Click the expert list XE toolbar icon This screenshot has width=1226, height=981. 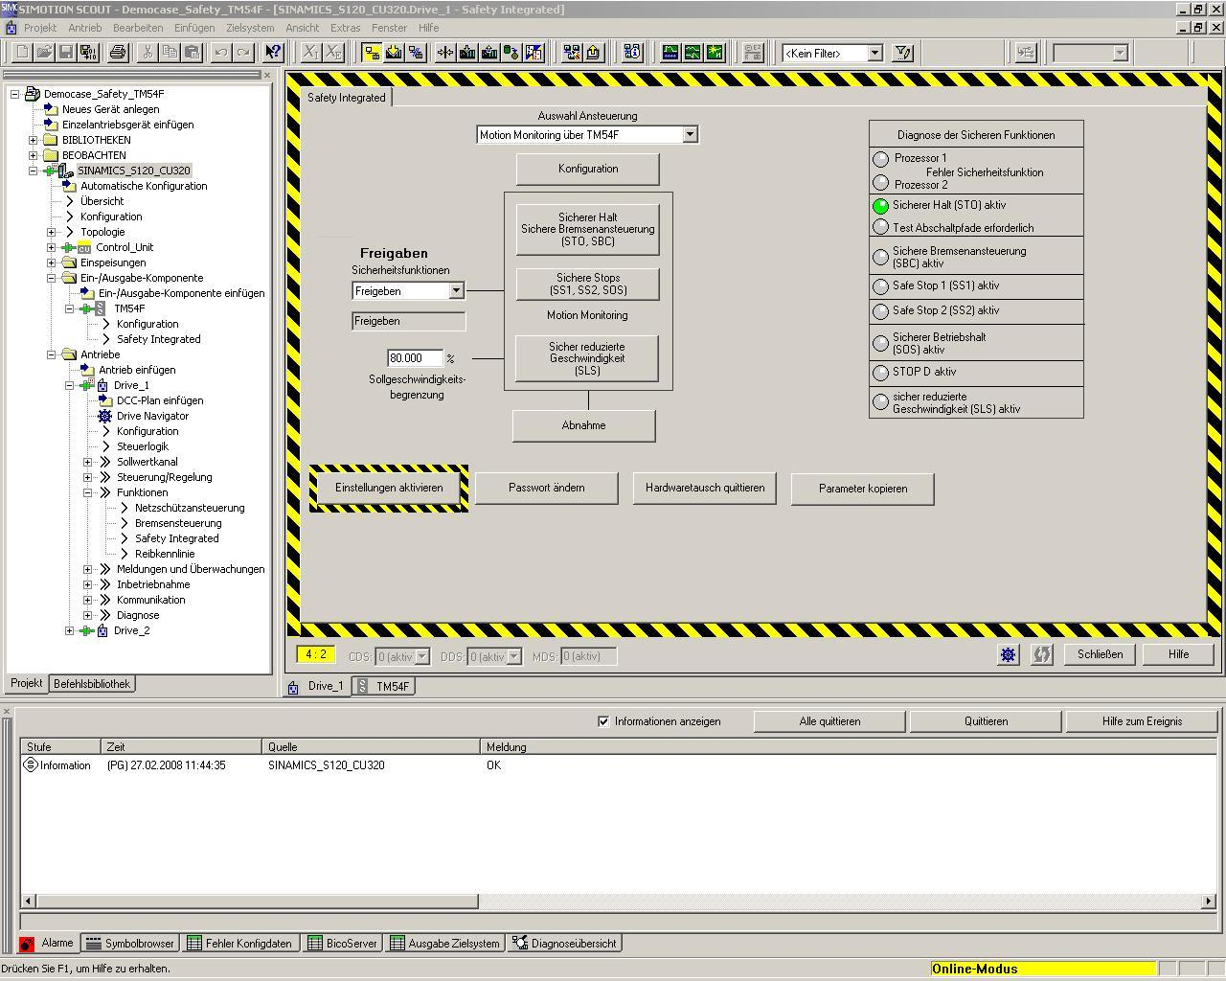coord(332,53)
